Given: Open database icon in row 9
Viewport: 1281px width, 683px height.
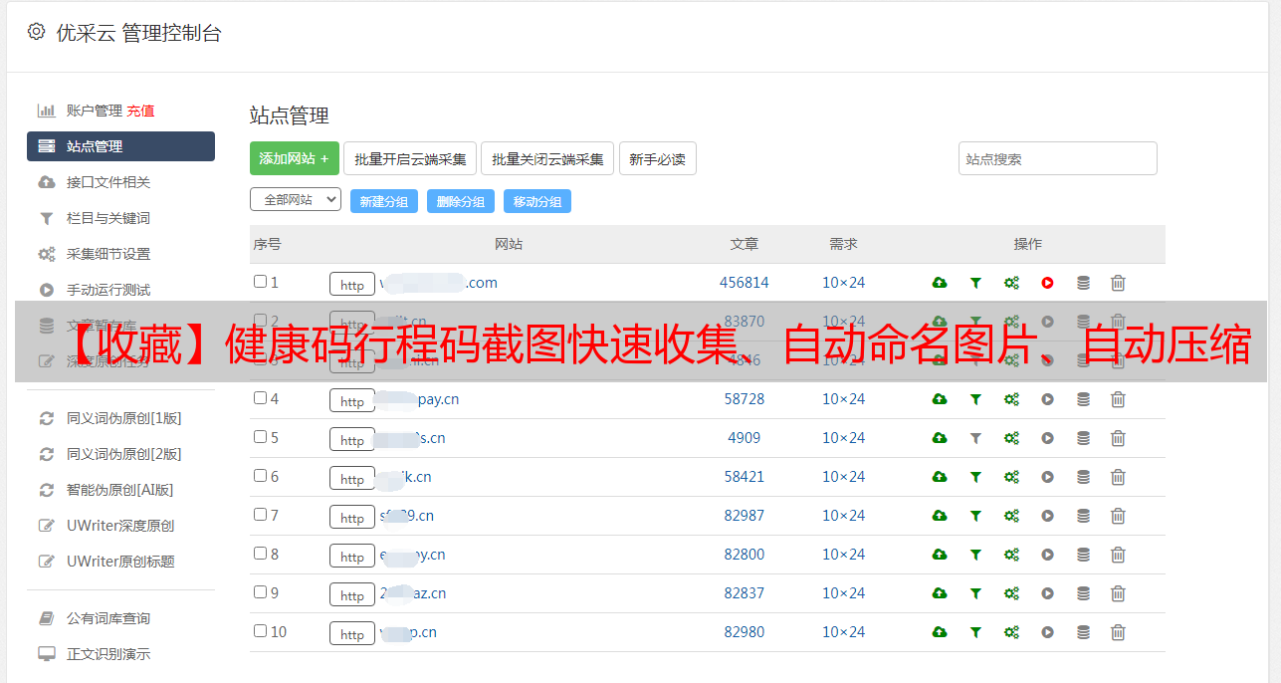Looking at the screenshot, I should point(1083,593).
